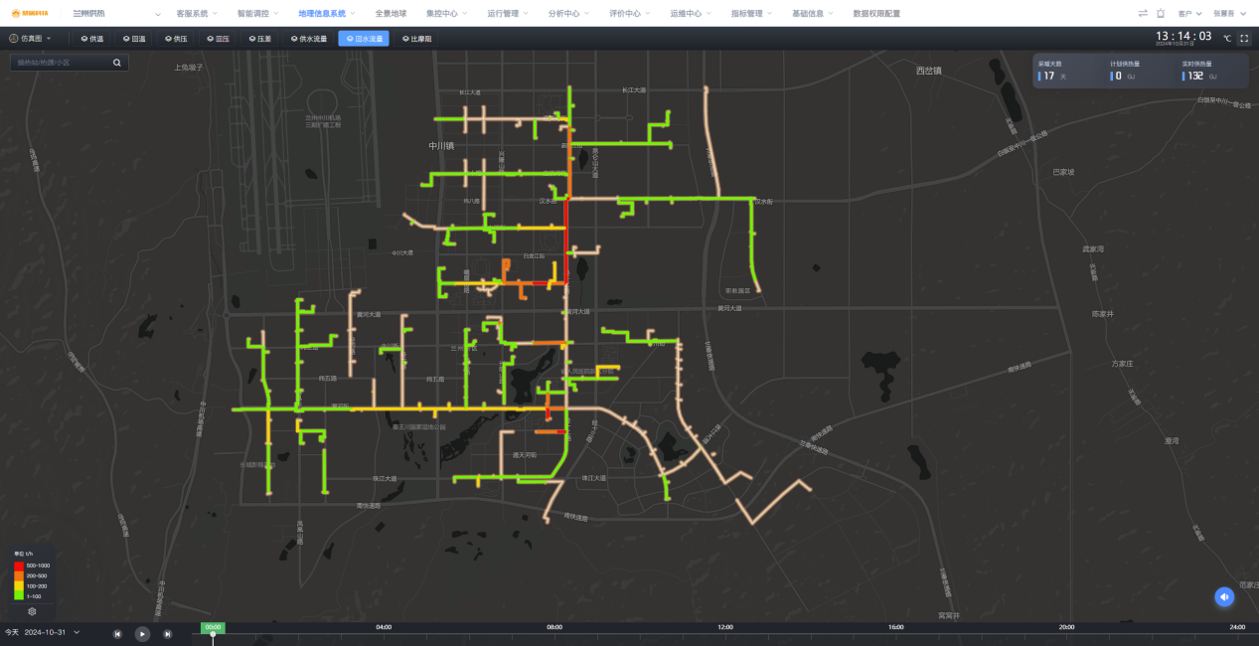
Task: Click the search magnifier icon
Action: 117,63
